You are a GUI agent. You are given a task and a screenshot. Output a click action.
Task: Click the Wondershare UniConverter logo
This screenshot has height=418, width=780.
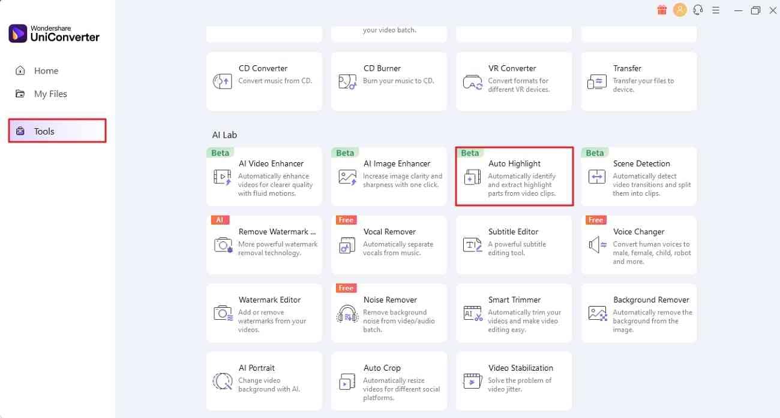point(54,34)
